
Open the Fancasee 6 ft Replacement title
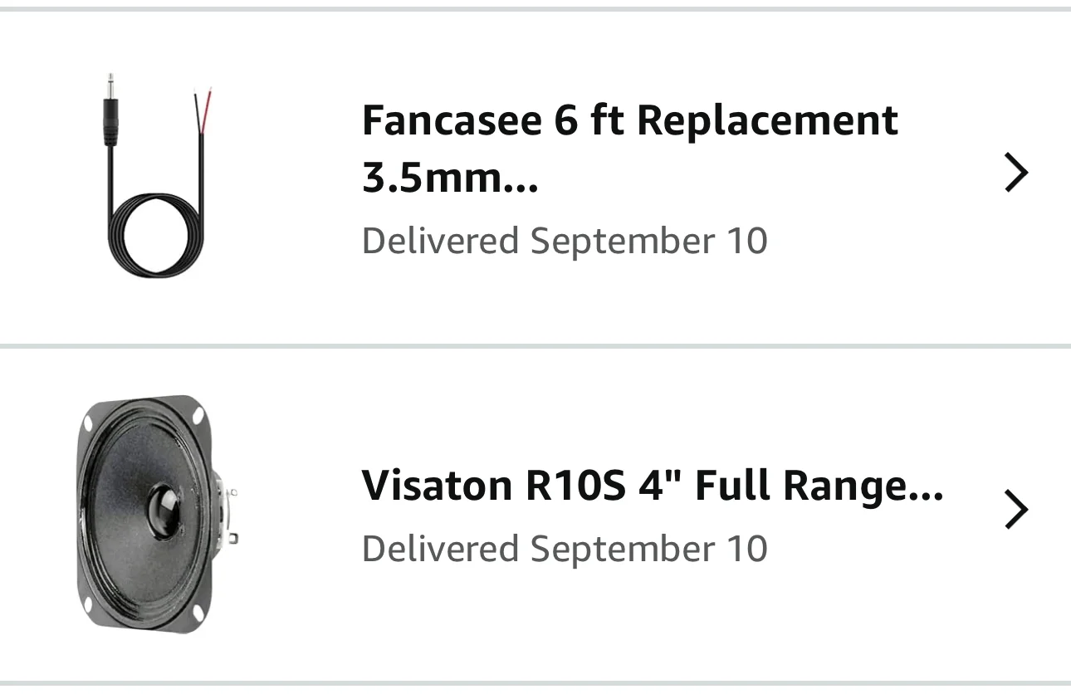tap(630, 149)
